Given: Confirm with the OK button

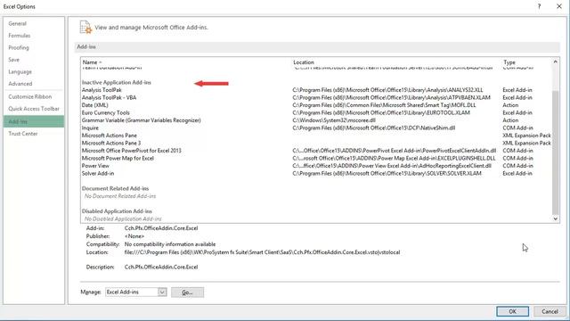Looking at the screenshot, I should point(513,311).
